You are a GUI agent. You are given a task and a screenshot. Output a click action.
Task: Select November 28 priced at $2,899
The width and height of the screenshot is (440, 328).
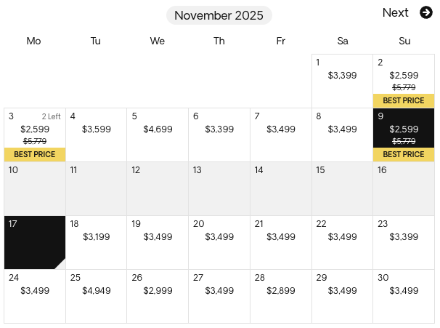click(x=281, y=296)
